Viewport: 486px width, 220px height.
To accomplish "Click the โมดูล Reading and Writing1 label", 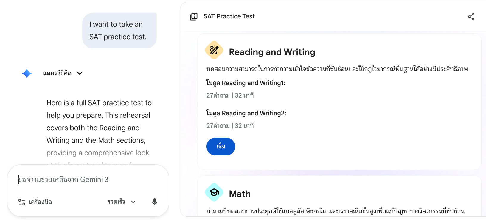I will [246, 83].
